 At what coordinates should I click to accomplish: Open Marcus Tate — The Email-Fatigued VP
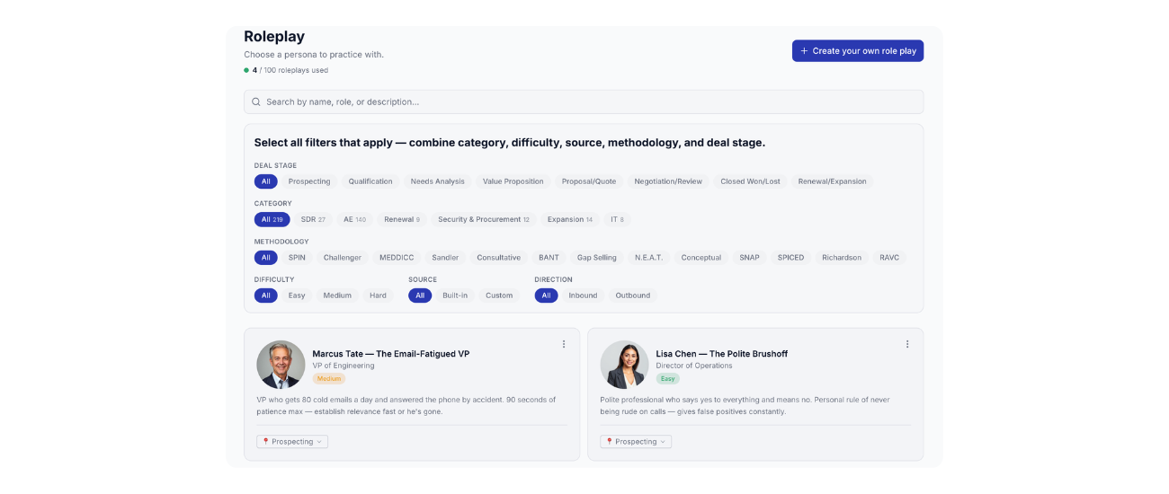pos(391,354)
